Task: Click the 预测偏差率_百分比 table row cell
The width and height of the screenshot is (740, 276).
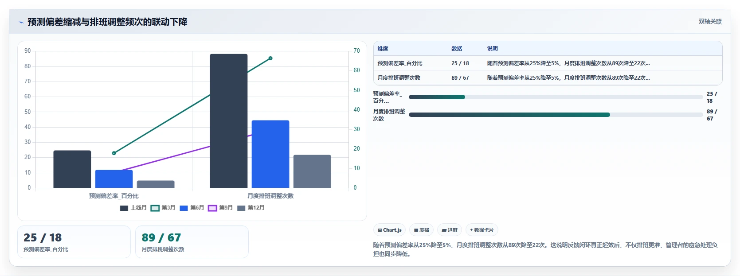Action: pyautogui.click(x=400, y=63)
